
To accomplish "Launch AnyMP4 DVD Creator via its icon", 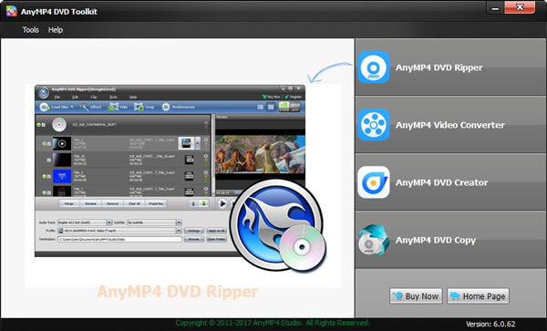I will click(374, 182).
